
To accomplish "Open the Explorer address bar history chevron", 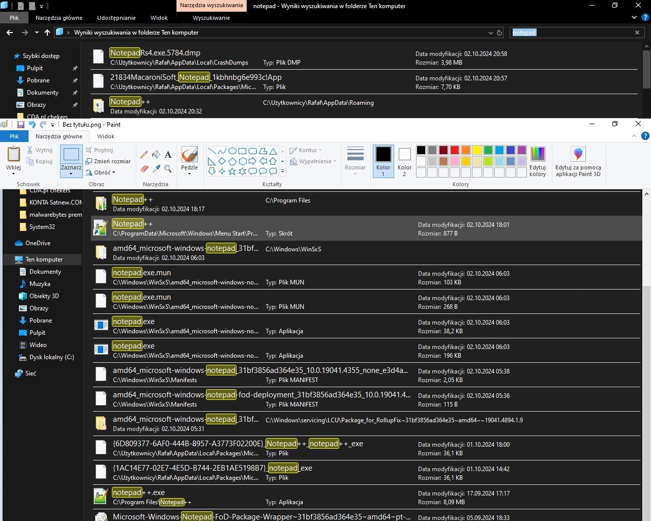I will click(x=491, y=33).
